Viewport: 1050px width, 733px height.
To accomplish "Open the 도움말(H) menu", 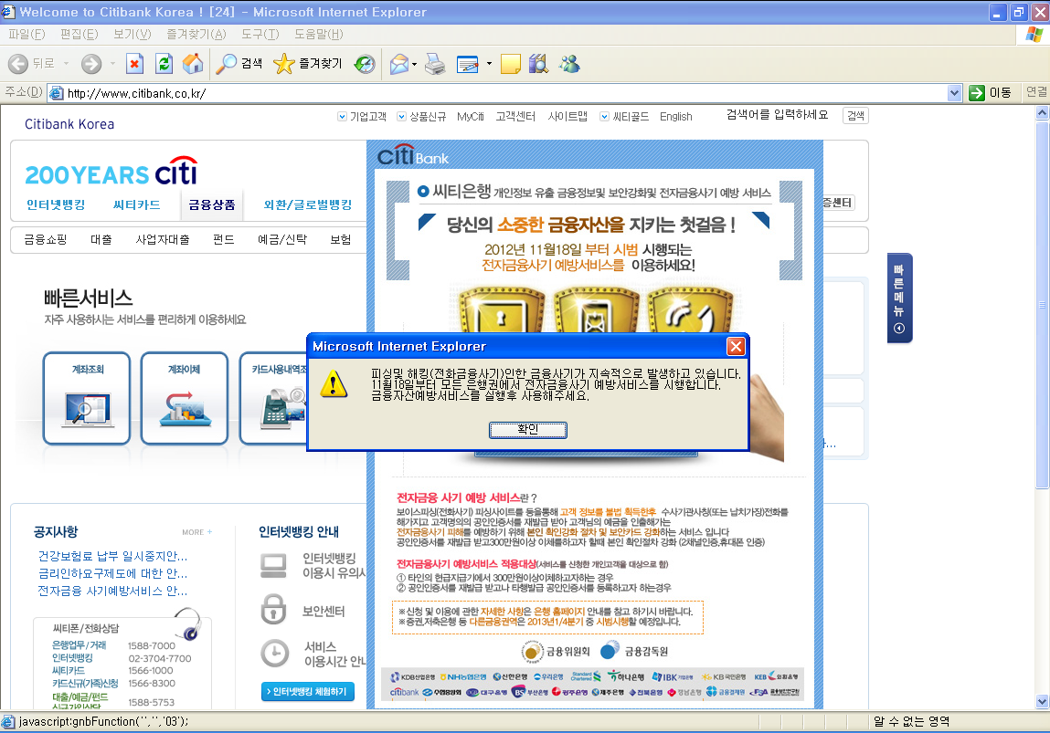I will 319,34.
